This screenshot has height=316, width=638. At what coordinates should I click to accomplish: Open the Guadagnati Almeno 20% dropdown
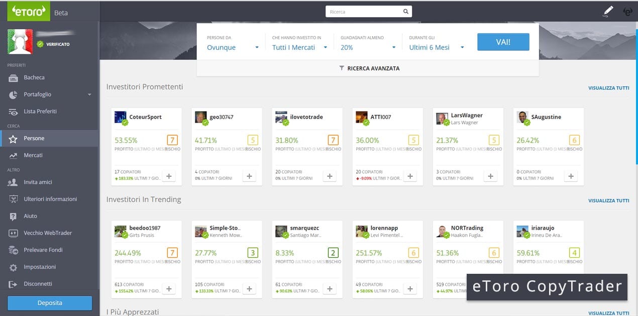(368, 47)
